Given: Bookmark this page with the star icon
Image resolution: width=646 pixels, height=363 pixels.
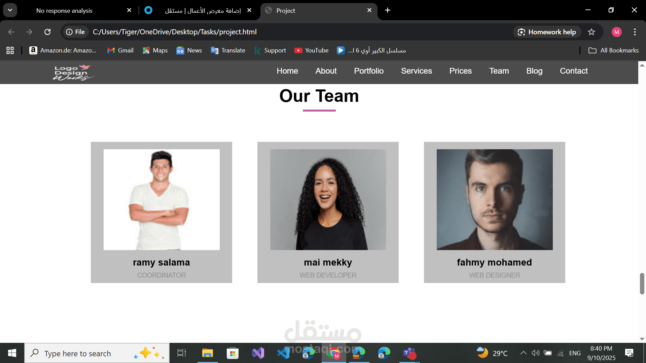Looking at the screenshot, I should [x=591, y=32].
